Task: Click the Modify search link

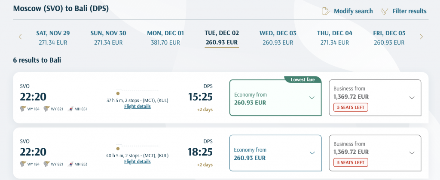Action: pyautogui.click(x=353, y=11)
